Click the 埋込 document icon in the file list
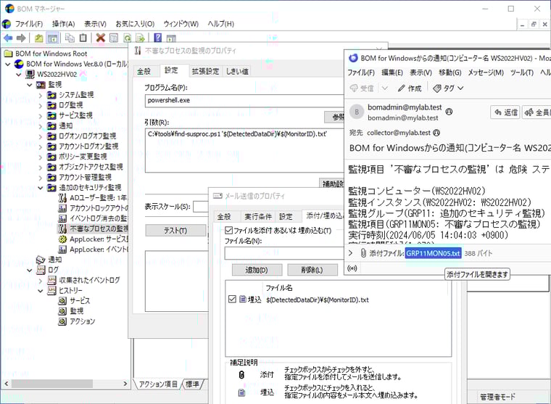Viewport: 551px width, 404px height. coord(242,300)
